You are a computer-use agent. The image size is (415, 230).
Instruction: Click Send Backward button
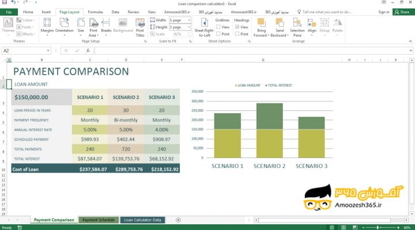tap(280, 28)
